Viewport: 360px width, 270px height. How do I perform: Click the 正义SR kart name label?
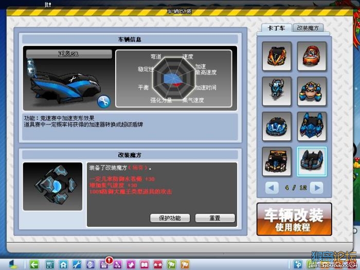[x=69, y=54]
